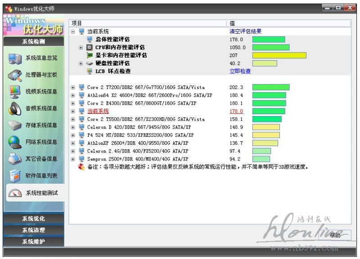Expand the Athlon64 X2 4600+ row
Image resolution: width=360 pixels, height=259 pixels.
[73, 95]
